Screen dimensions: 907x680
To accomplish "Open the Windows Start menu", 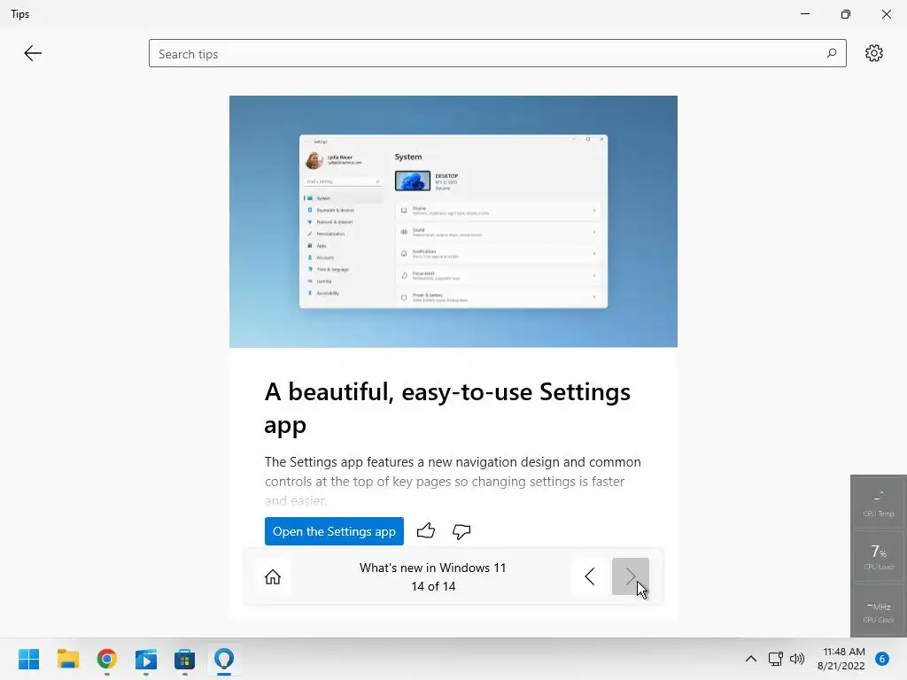I will tap(29, 659).
